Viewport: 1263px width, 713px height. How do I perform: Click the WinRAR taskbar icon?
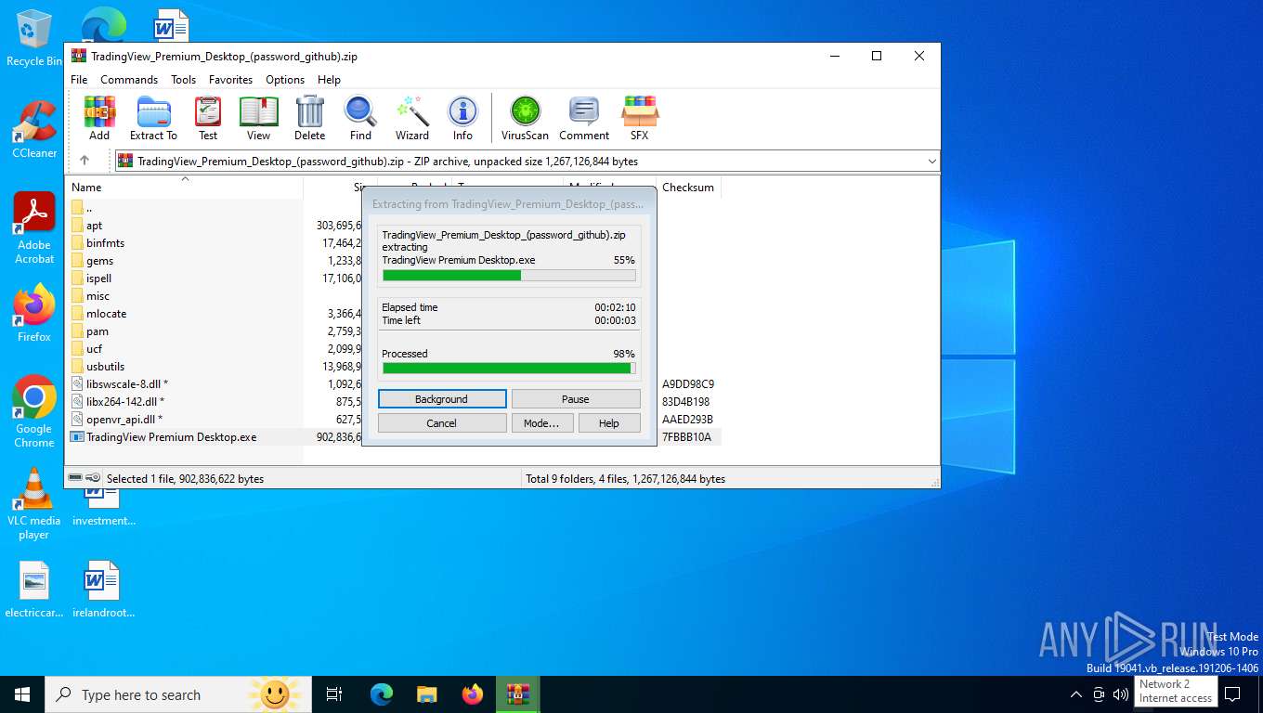517,694
